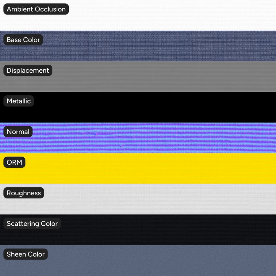The image size is (276, 276).
Task: Click the Sheen Color label
Action: coord(26,254)
